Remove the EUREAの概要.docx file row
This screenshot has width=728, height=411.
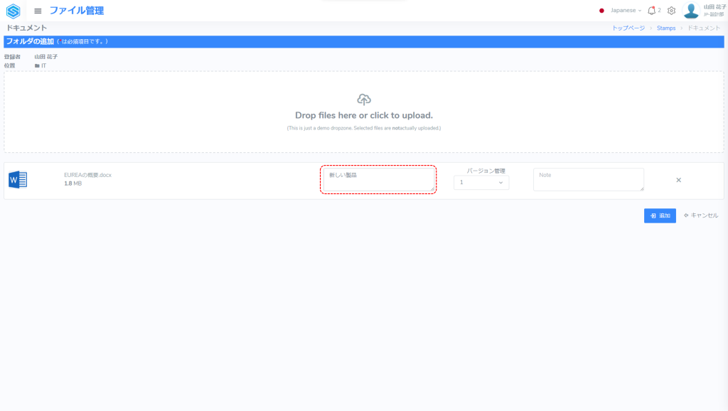click(678, 180)
